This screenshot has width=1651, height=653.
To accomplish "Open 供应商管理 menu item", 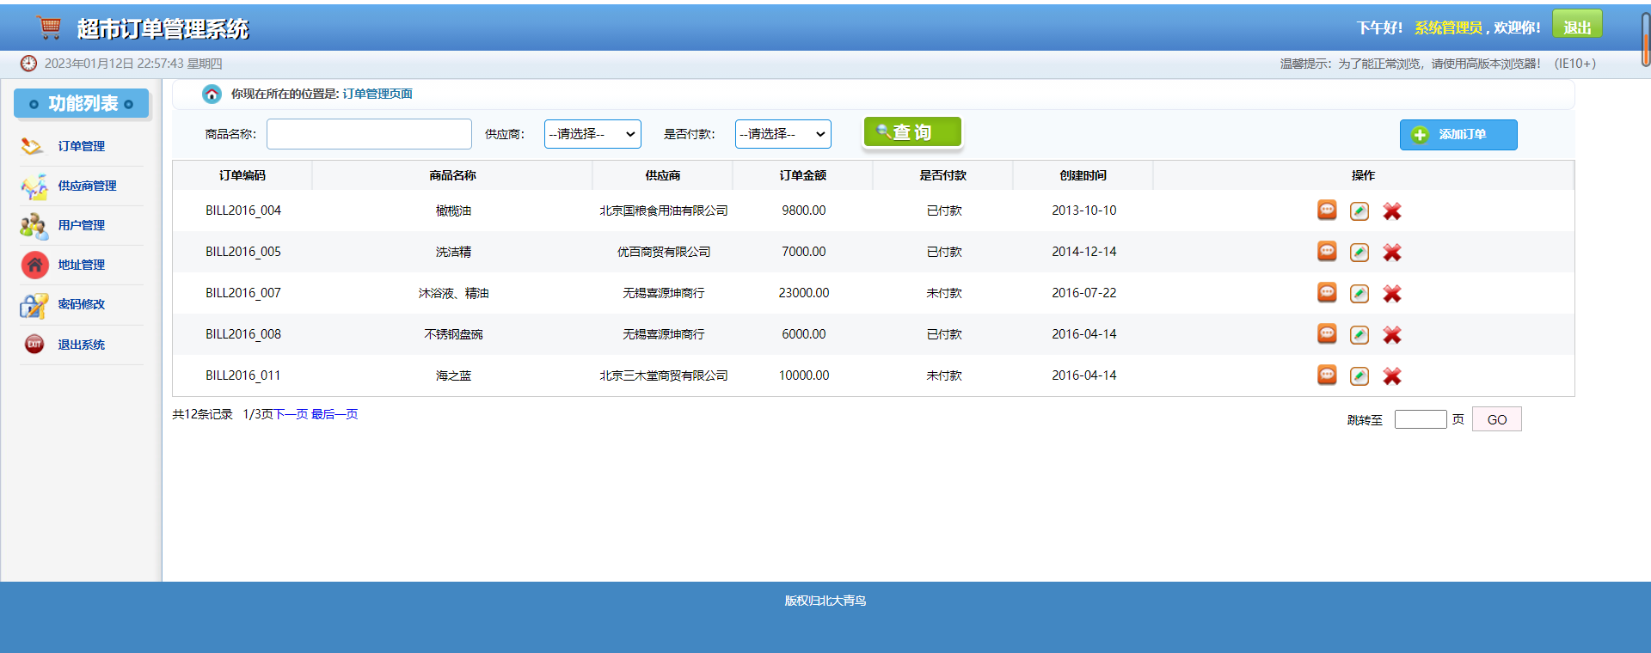I will tap(87, 186).
